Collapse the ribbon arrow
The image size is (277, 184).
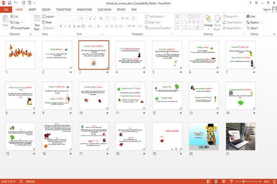(x=274, y=34)
